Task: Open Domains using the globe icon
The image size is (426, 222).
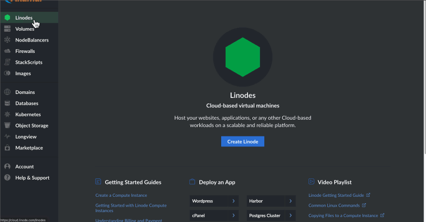Action: (x=7, y=92)
